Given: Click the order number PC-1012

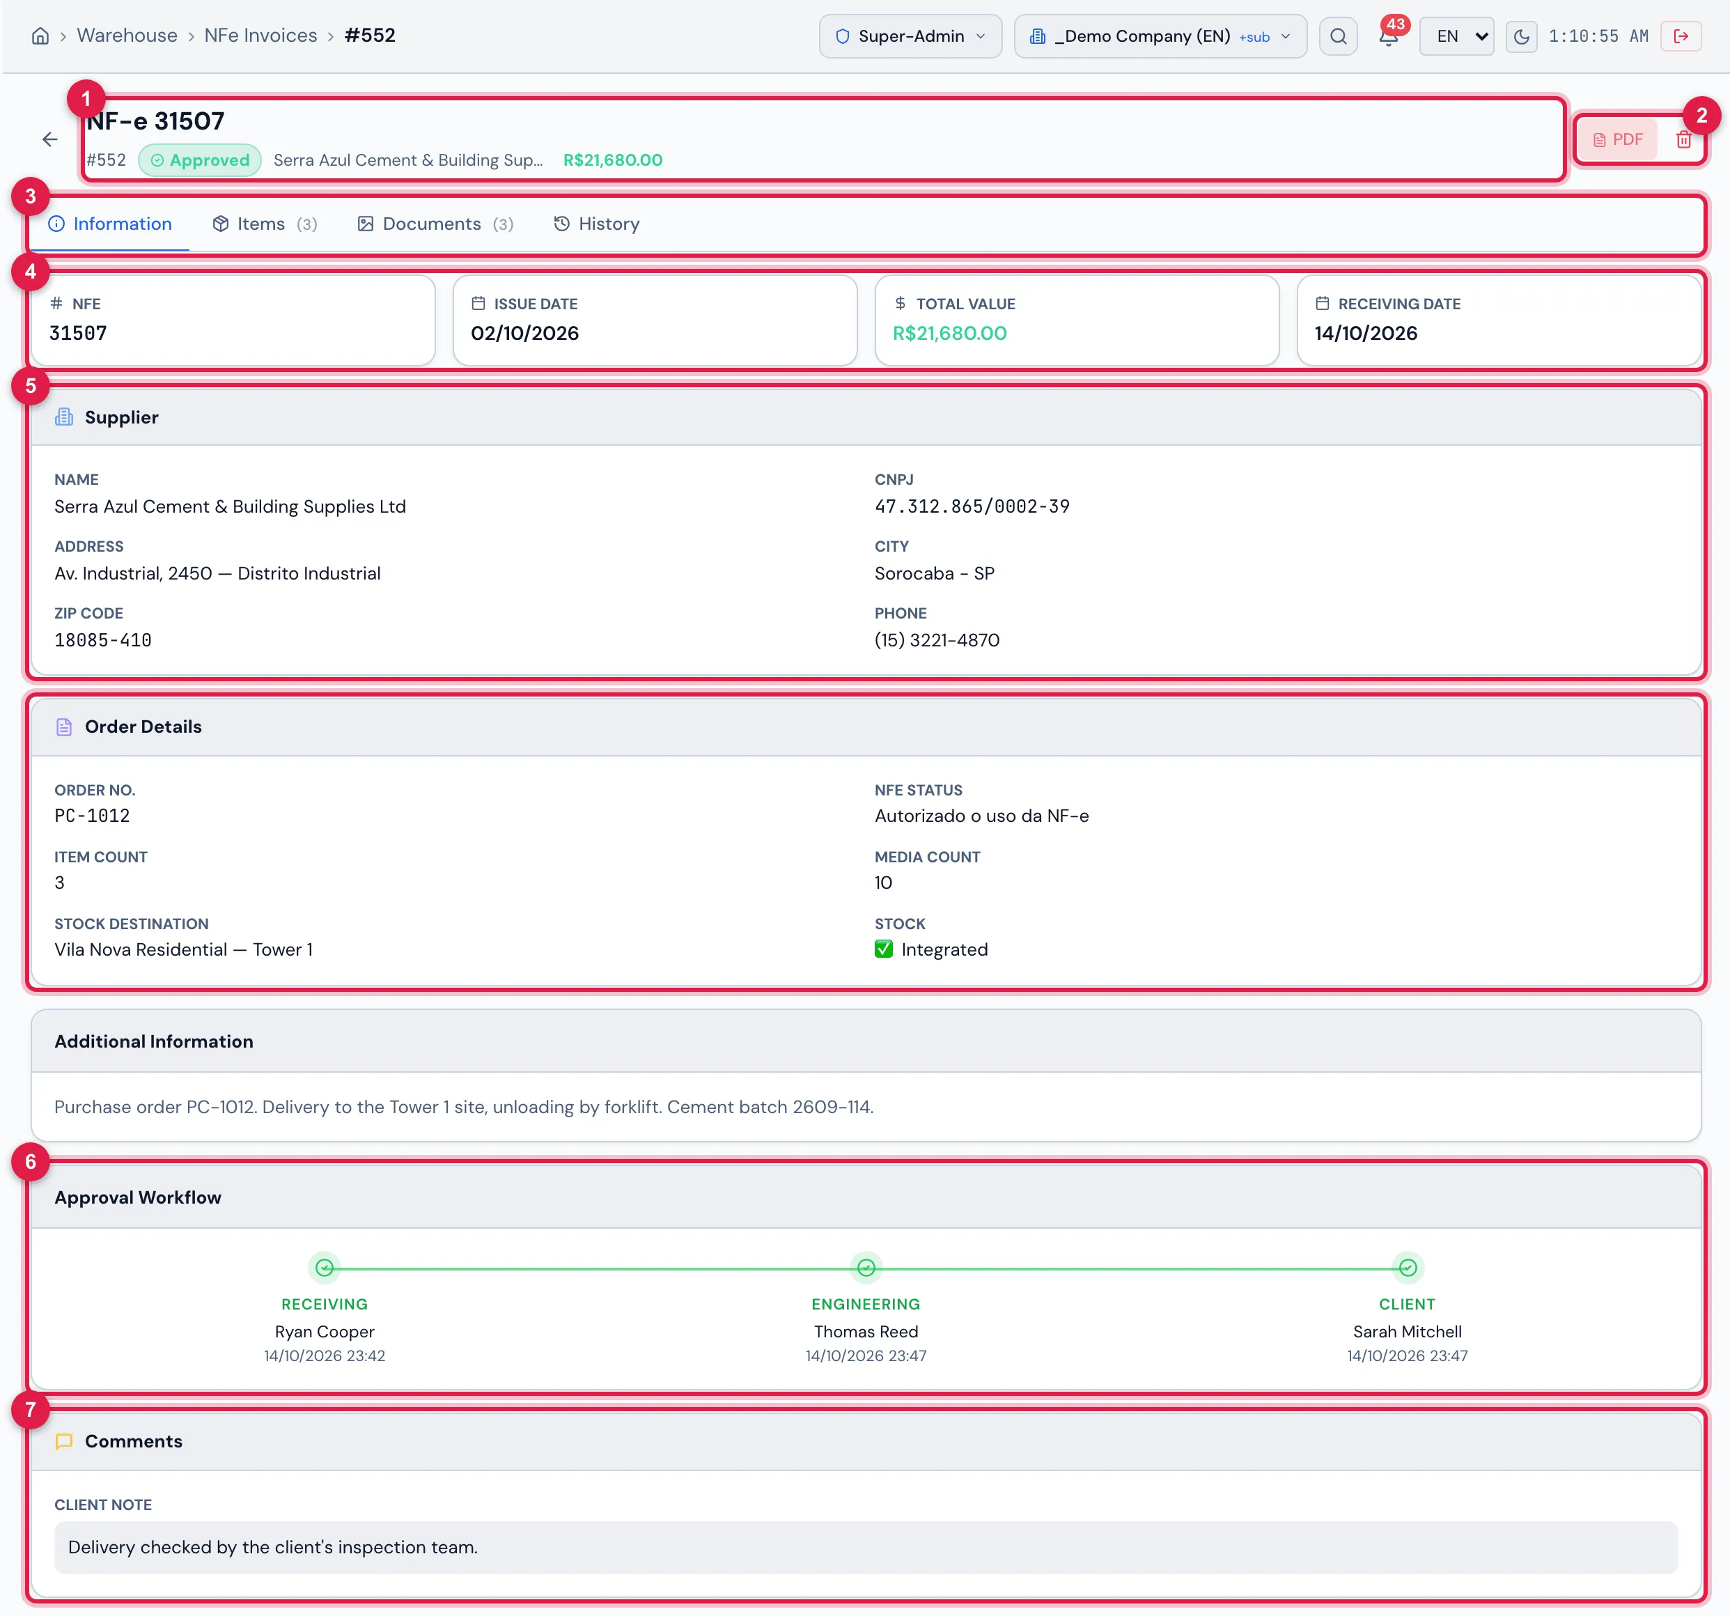Looking at the screenshot, I should (92, 816).
